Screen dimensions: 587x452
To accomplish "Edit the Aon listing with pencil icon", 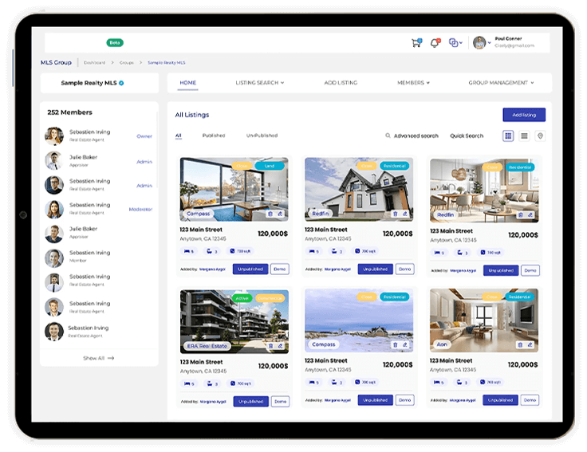I will tap(530, 344).
